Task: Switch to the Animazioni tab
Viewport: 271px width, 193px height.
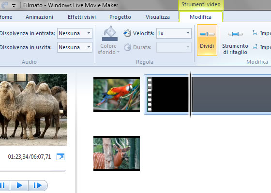Action: [x=39, y=17]
